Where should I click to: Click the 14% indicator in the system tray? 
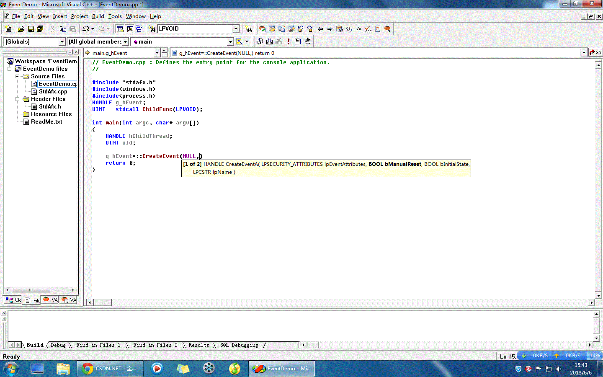595,355
